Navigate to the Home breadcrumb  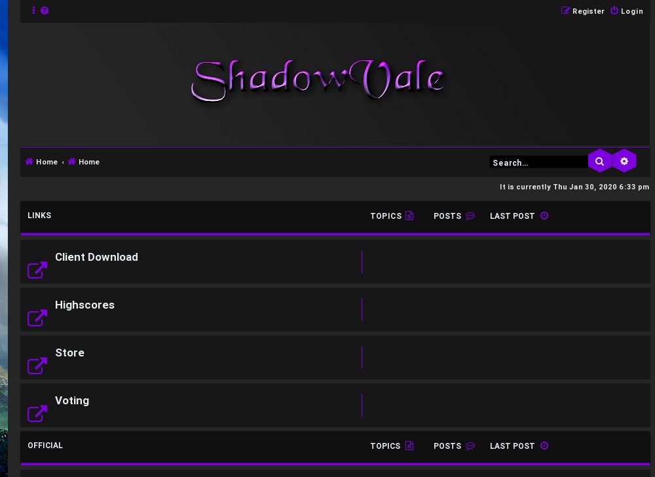pyautogui.click(x=41, y=162)
